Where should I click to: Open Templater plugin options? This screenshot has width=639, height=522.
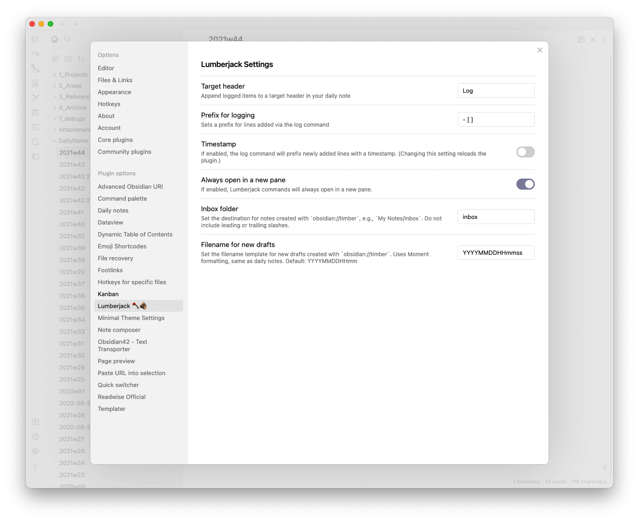pyautogui.click(x=112, y=409)
